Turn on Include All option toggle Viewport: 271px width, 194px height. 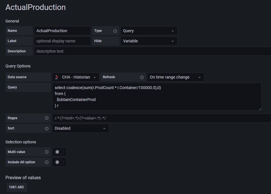(59, 162)
